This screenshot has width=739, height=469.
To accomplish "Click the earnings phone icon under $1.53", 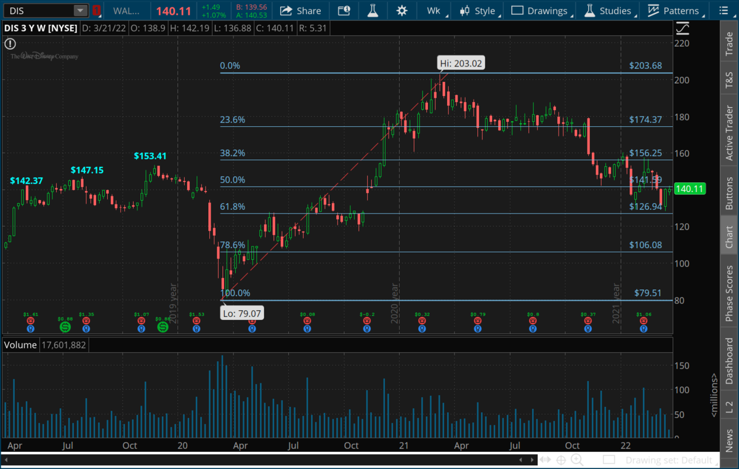I will tap(196, 321).
